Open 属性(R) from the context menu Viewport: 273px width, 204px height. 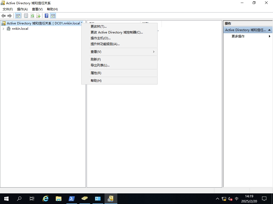(96, 73)
